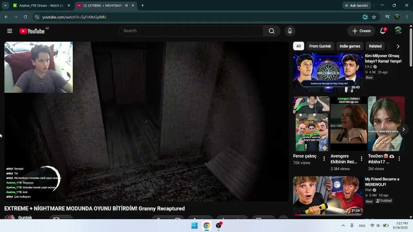Click the magnifier search button
Image resolution: width=413 pixels, height=232 pixels.
[272, 31]
